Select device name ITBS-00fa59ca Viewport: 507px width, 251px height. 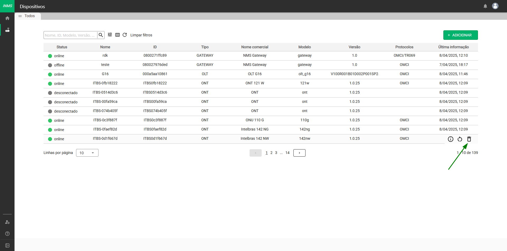click(105, 102)
